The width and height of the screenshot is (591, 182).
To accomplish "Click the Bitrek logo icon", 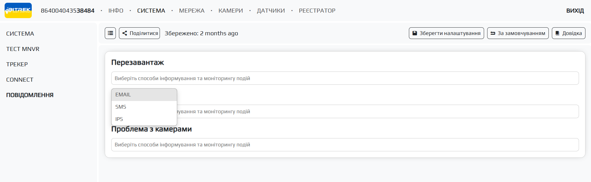I will click(18, 10).
